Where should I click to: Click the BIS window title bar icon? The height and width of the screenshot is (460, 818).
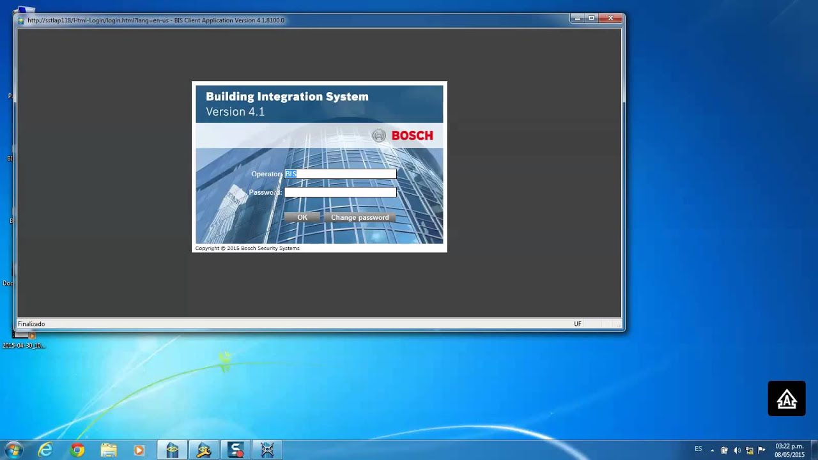[x=21, y=20]
